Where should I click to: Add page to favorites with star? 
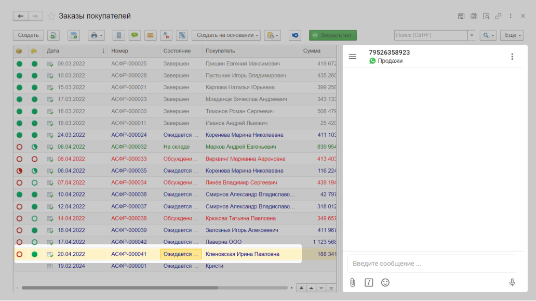pos(51,16)
